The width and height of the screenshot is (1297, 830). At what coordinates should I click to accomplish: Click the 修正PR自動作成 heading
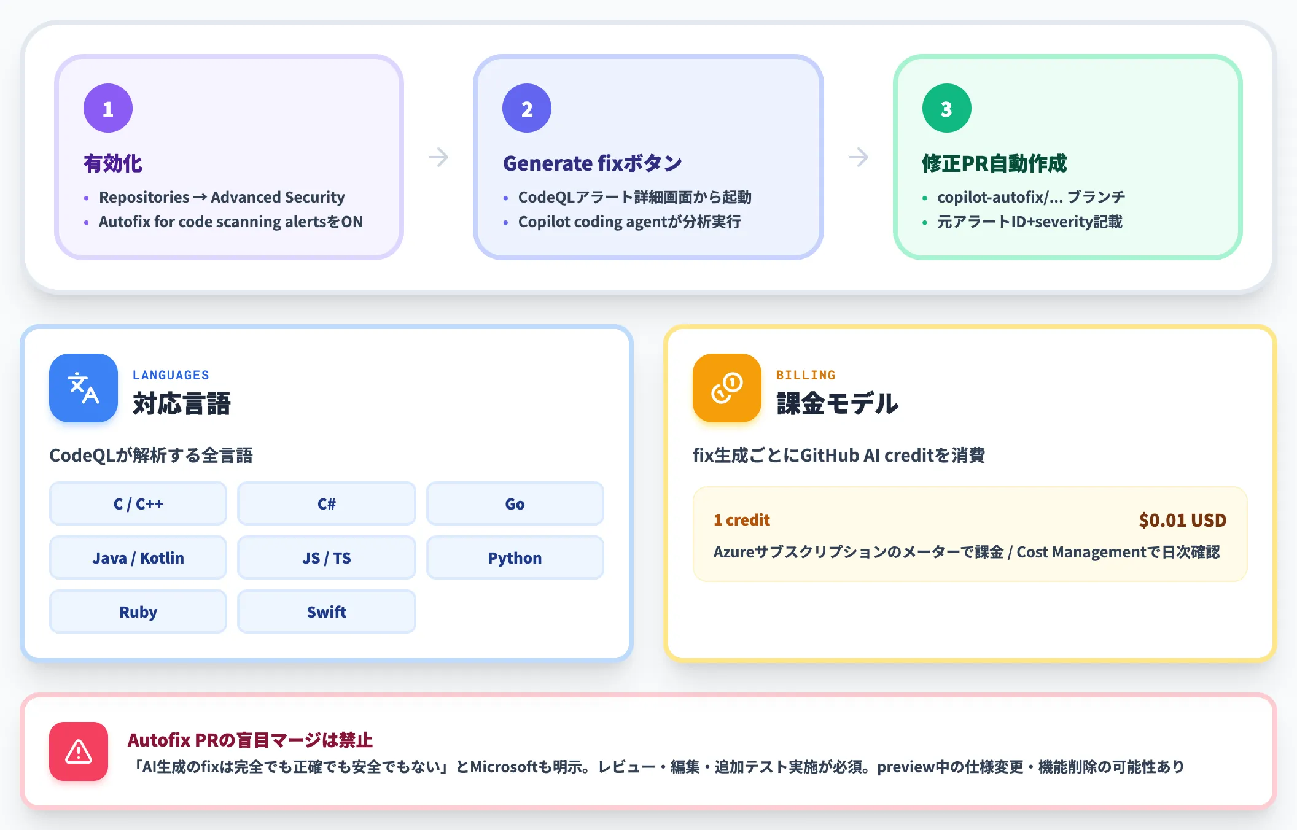coord(995,163)
